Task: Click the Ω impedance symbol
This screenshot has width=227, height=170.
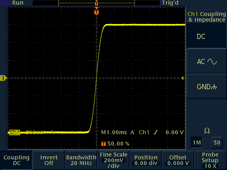Action: pyautogui.click(x=207, y=131)
